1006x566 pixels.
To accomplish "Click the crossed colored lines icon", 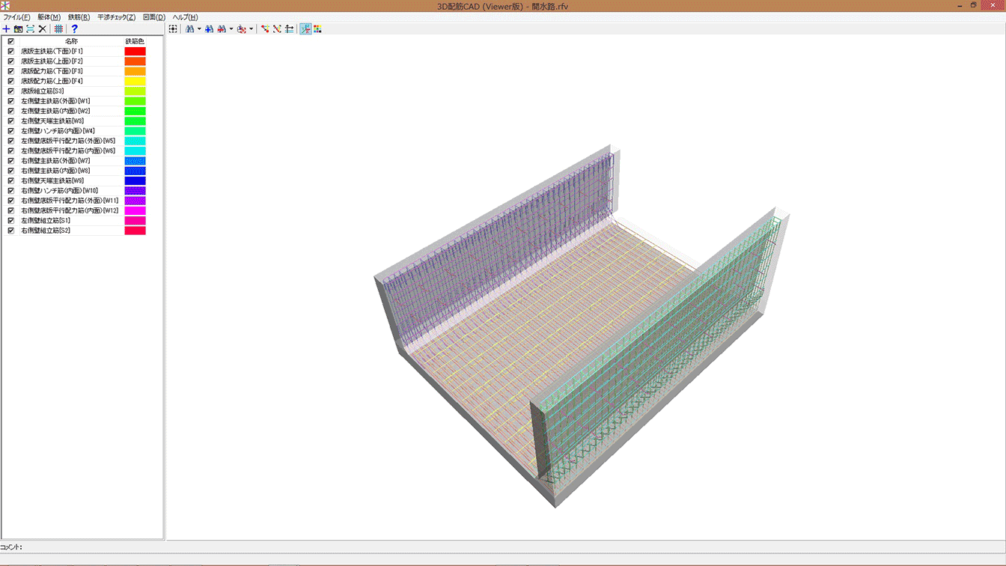I will click(277, 29).
